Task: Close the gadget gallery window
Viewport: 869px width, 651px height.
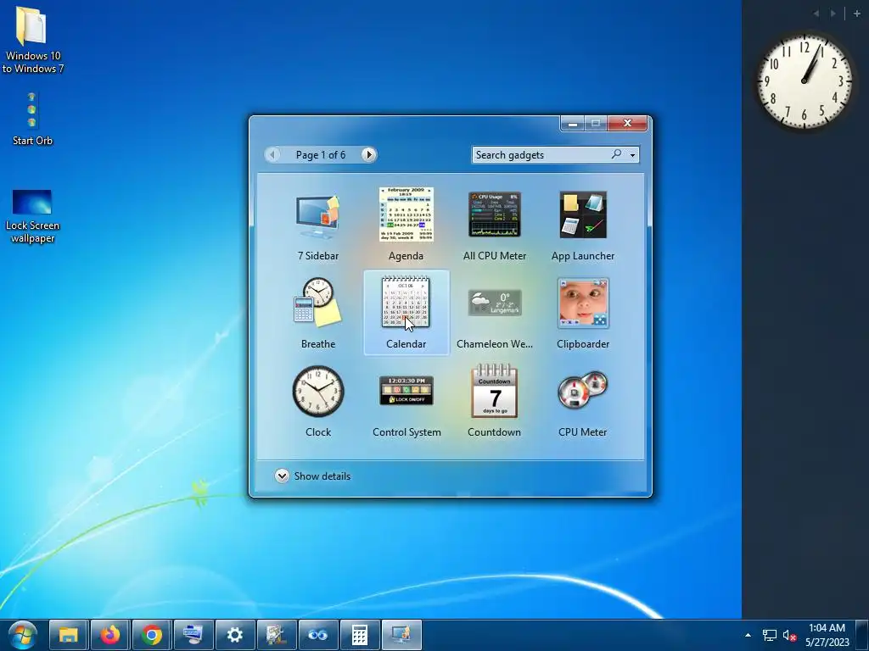Action: point(627,123)
